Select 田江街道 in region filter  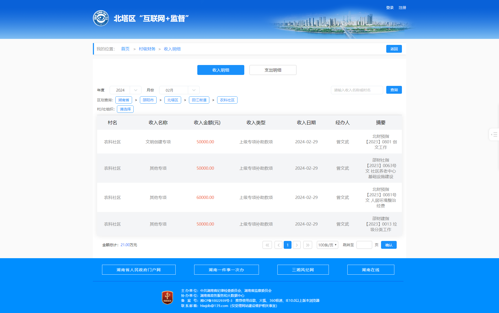(199, 100)
